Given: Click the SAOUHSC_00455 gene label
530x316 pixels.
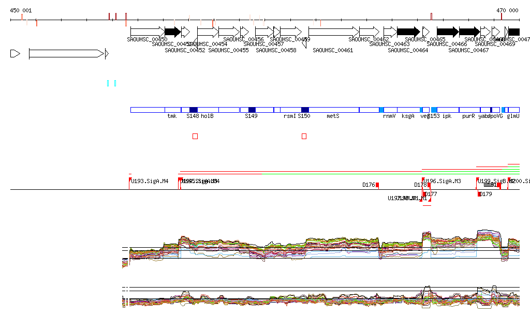Looking at the screenshot, I should click(228, 50).
